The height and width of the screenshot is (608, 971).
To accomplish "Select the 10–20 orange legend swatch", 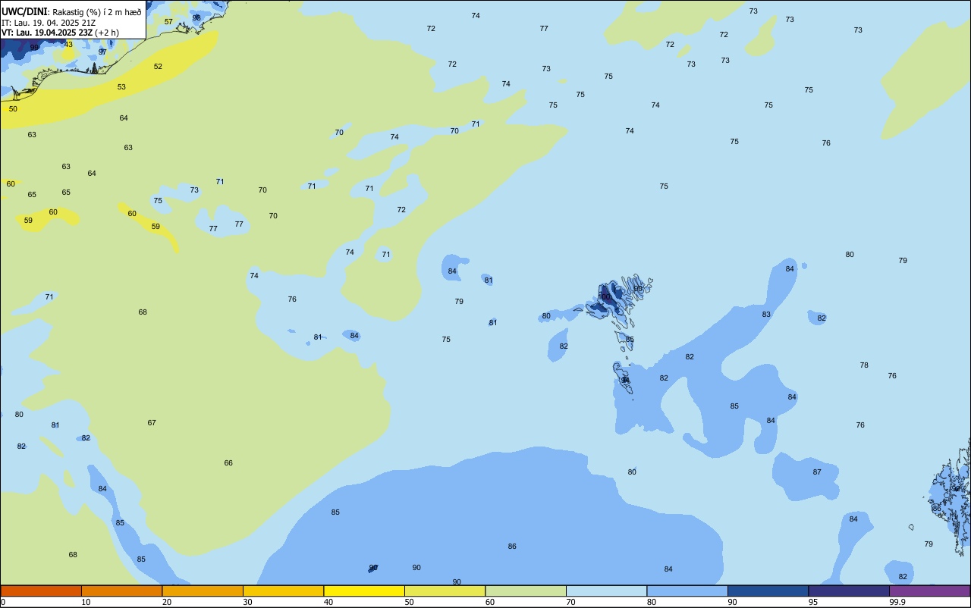I will [x=121, y=591].
